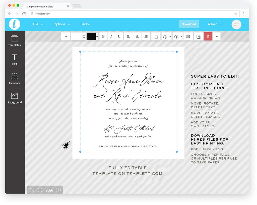
Task: Click the 90% zoom level
Action: click(49, 190)
